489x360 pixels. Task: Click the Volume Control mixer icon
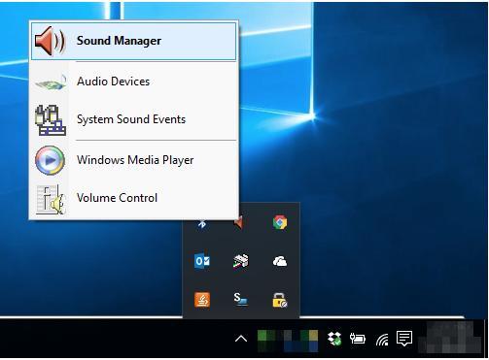point(51,199)
